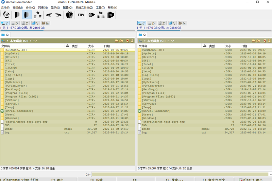Select drive C in the right panel

tap(142, 23)
